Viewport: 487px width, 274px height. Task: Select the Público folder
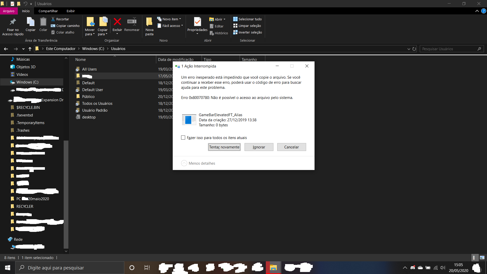[88, 96]
